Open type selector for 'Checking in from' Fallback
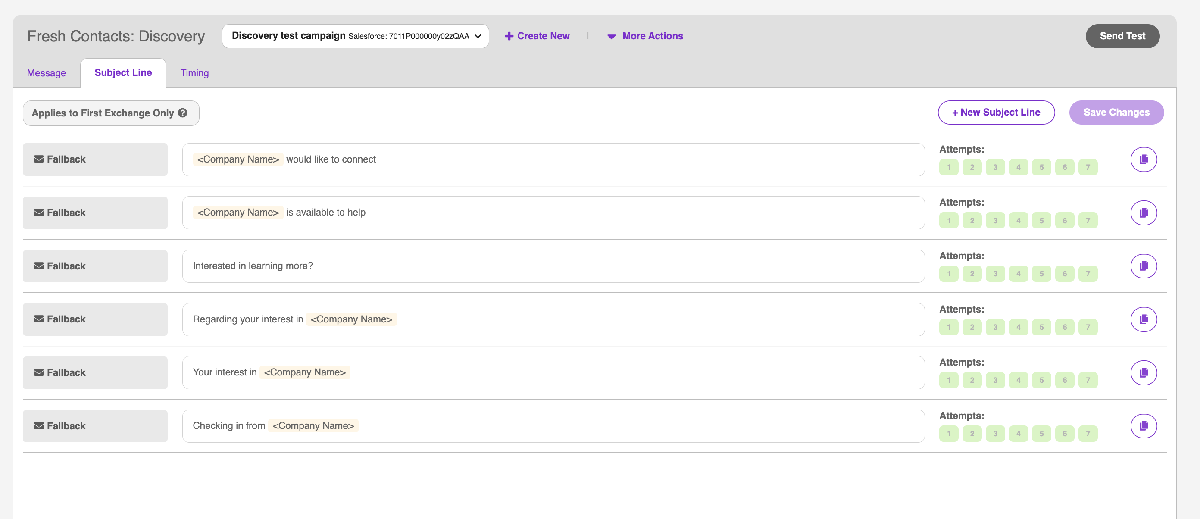Image resolution: width=1200 pixels, height=519 pixels. 95,426
